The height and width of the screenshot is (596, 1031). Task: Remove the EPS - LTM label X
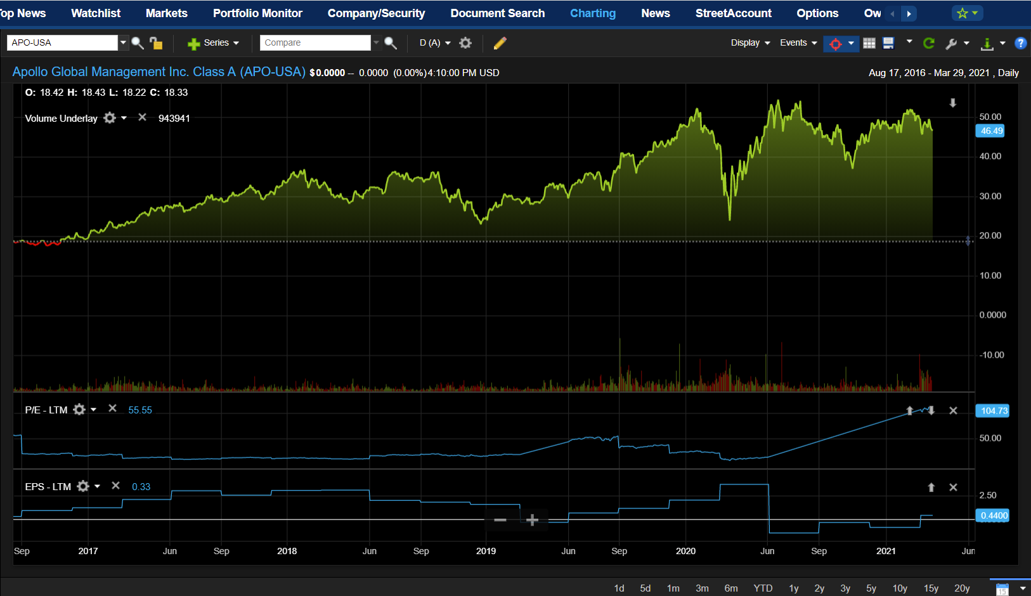[115, 486]
